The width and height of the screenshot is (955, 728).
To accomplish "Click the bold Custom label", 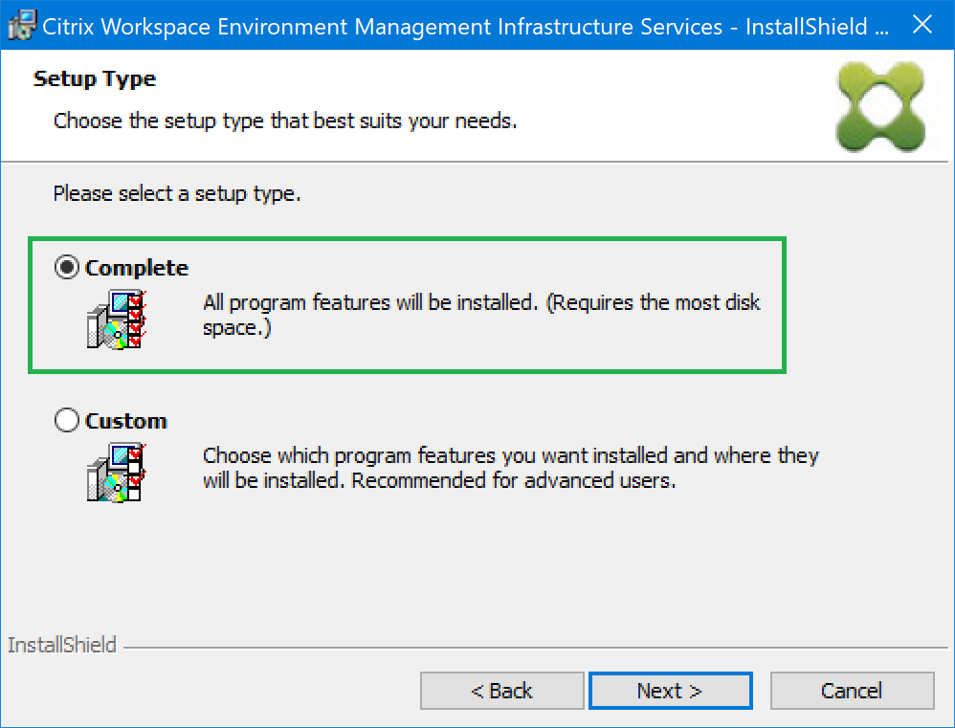I will pos(126,421).
